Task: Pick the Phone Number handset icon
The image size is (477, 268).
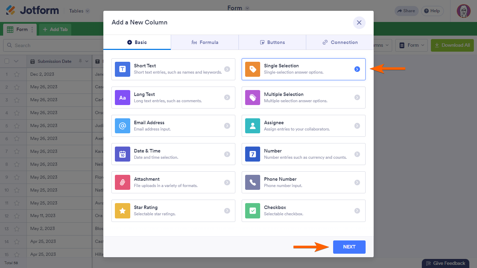Action: (x=252, y=183)
